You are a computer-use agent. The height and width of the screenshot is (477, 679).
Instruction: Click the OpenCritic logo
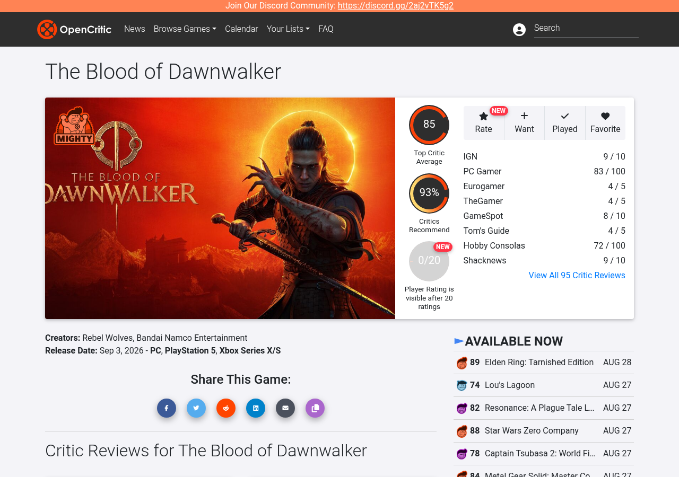74,29
